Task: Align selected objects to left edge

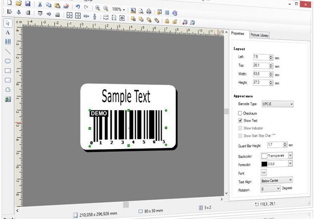Action: 9,11
